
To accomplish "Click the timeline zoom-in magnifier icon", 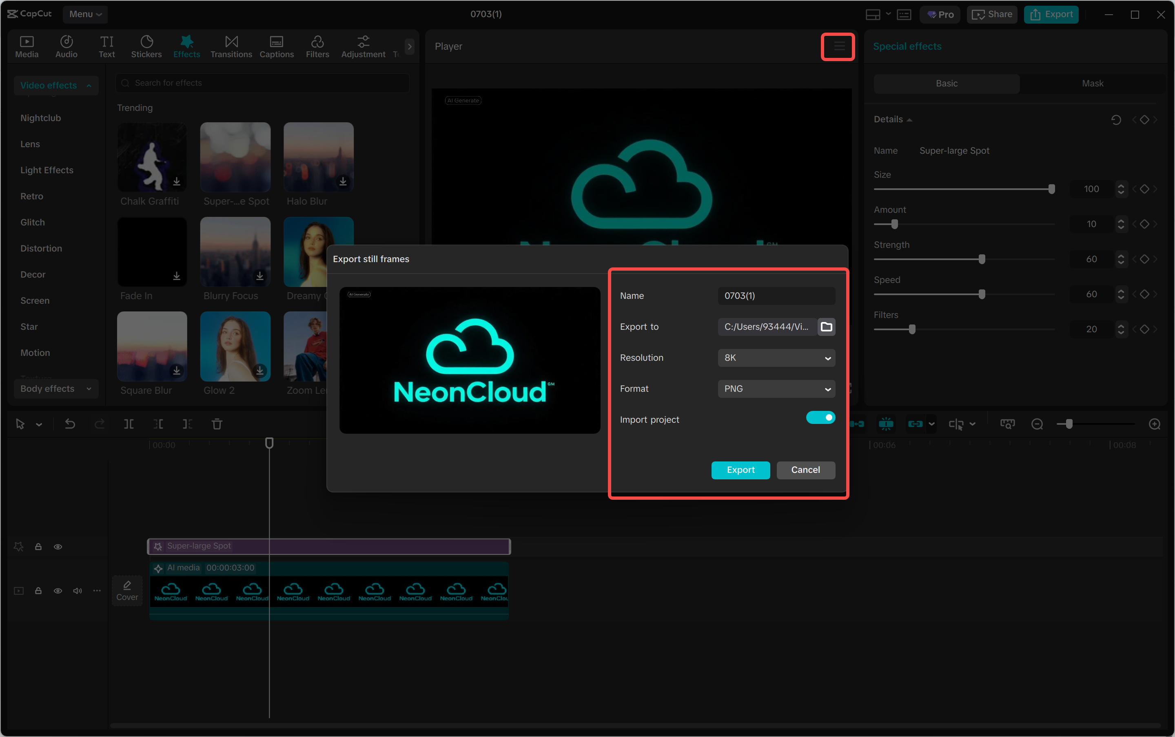I will click(1155, 424).
